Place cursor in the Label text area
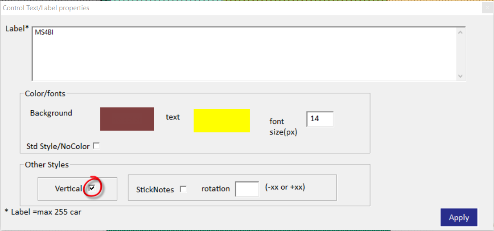The width and height of the screenshot is (494, 231). click(x=244, y=54)
